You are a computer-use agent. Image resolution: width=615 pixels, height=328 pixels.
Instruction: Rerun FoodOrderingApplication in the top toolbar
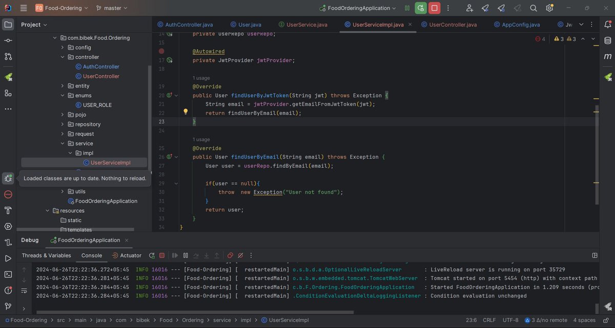pyautogui.click(x=421, y=8)
